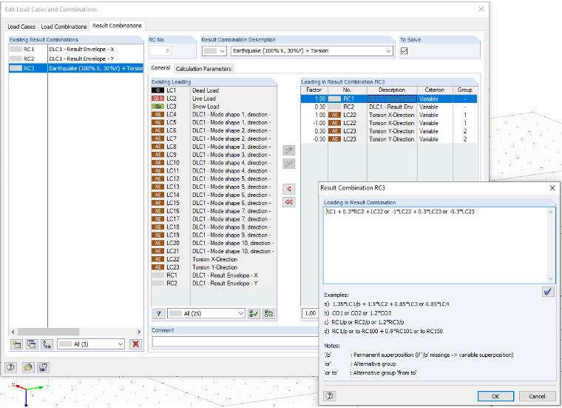
Task: Click the blue checkmark to verify the combination
Action: tap(548, 292)
